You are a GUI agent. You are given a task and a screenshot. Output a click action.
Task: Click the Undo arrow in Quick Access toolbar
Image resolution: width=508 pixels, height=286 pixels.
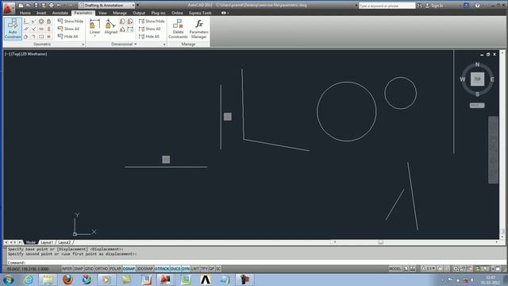click(x=59, y=6)
